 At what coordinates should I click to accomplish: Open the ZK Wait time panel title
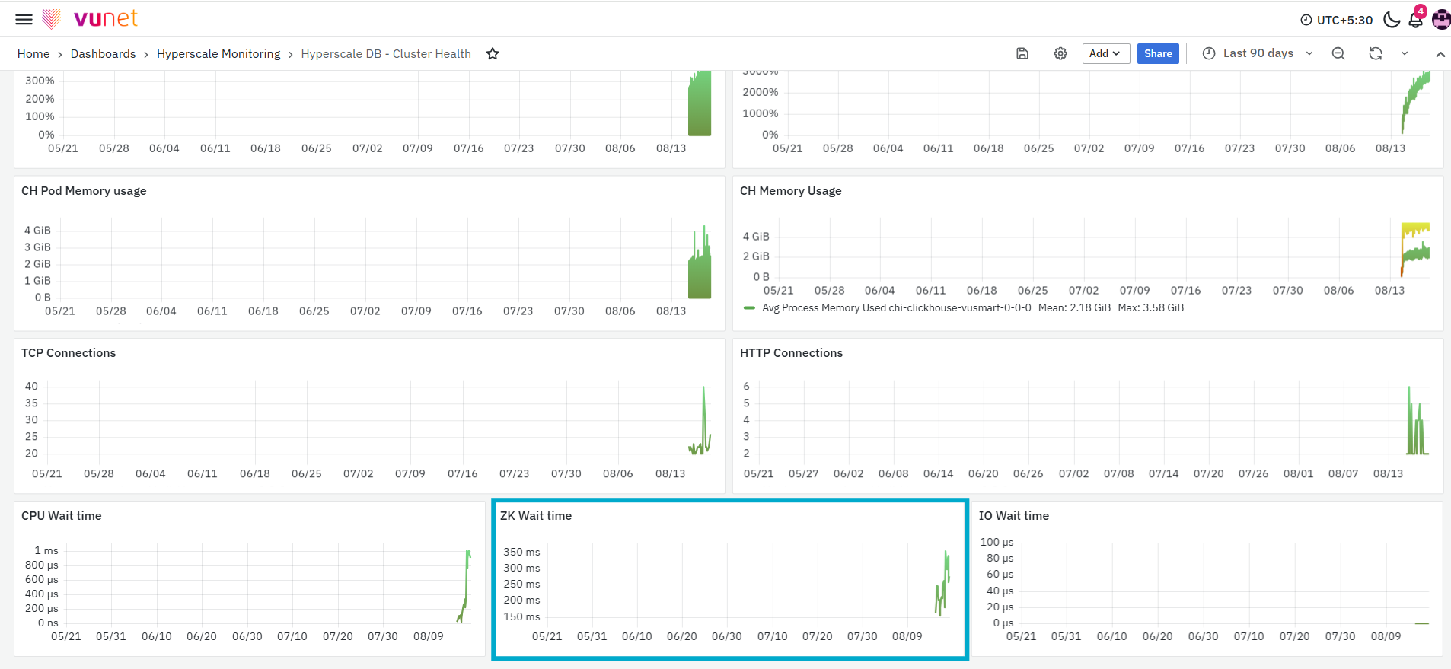536,516
